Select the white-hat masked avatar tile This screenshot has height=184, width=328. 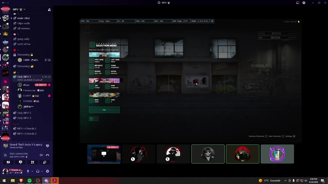(173, 154)
